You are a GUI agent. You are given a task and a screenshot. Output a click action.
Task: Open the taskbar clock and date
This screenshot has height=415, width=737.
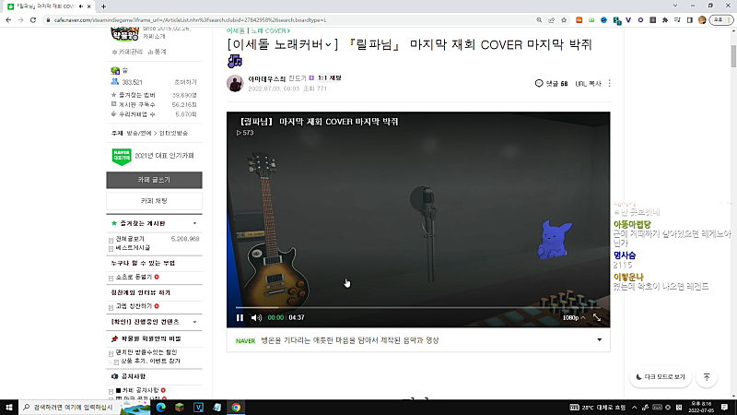pyautogui.click(x=701, y=408)
